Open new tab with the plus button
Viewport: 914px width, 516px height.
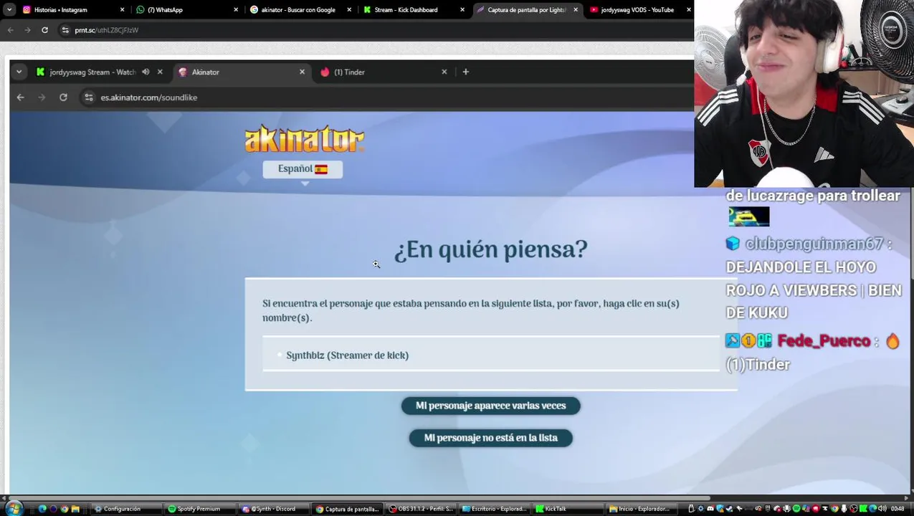(466, 72)
